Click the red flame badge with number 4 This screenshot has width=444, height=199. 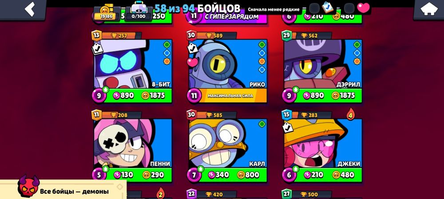pyautogui.click(x=351, y=114)
